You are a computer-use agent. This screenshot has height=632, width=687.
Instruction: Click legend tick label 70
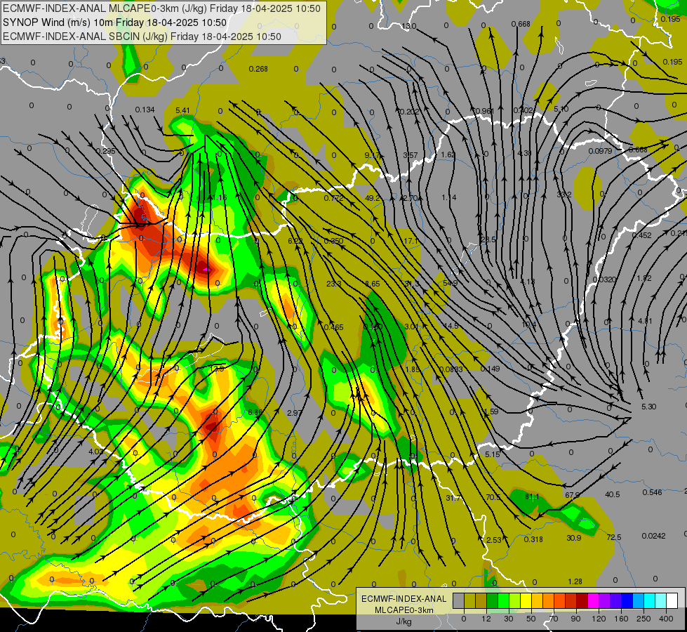[554, 619]
